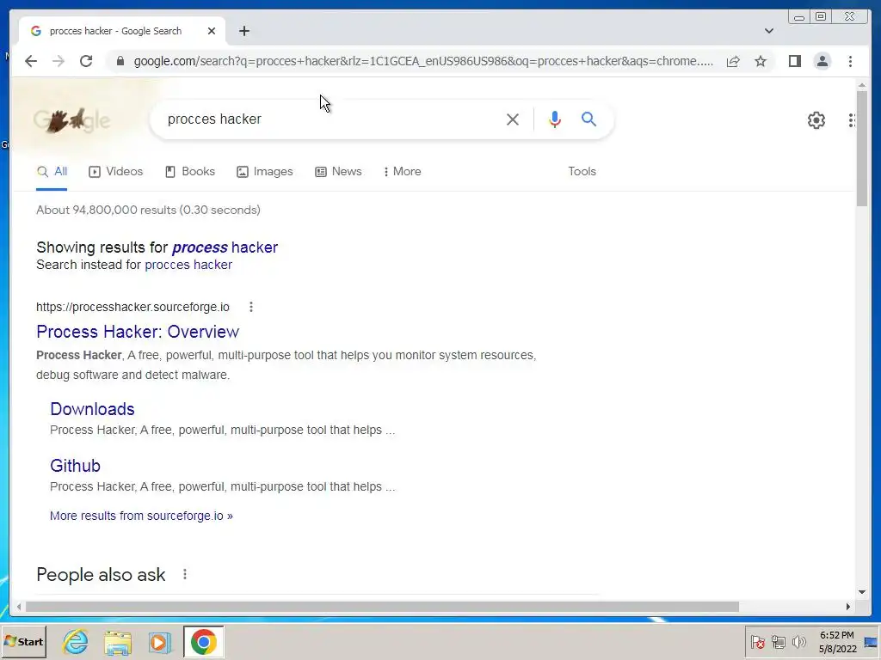The image size is (881, 660).
Task: Search instead for 'procces hacker'
Action: tap(188, 265)
